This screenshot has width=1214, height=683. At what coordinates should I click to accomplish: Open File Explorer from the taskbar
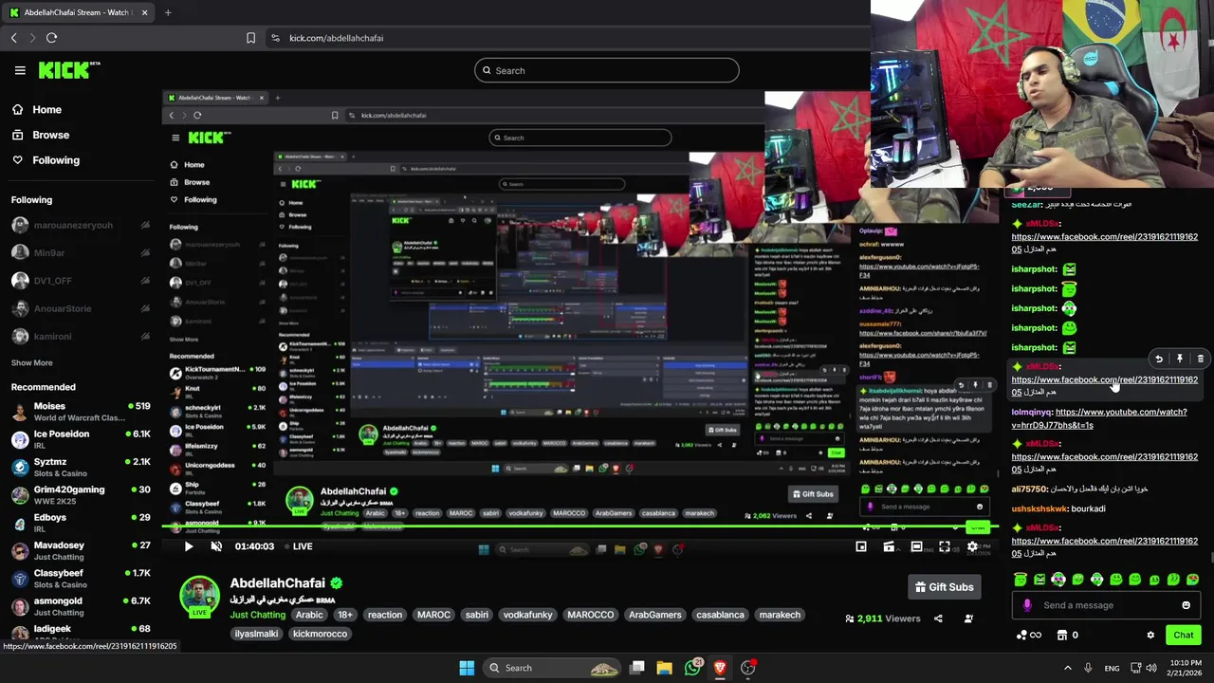point(665,668)
